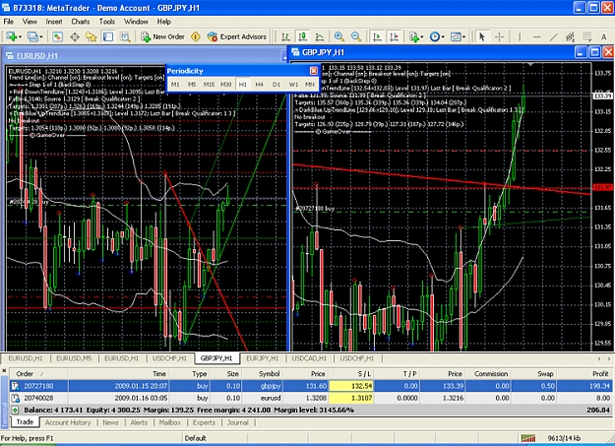Click the Indicators list icon
Viewport: 615px width, 446px height.
414,36
